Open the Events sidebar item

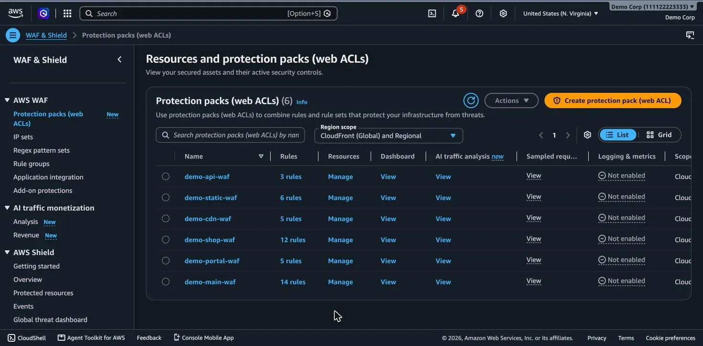23,306
